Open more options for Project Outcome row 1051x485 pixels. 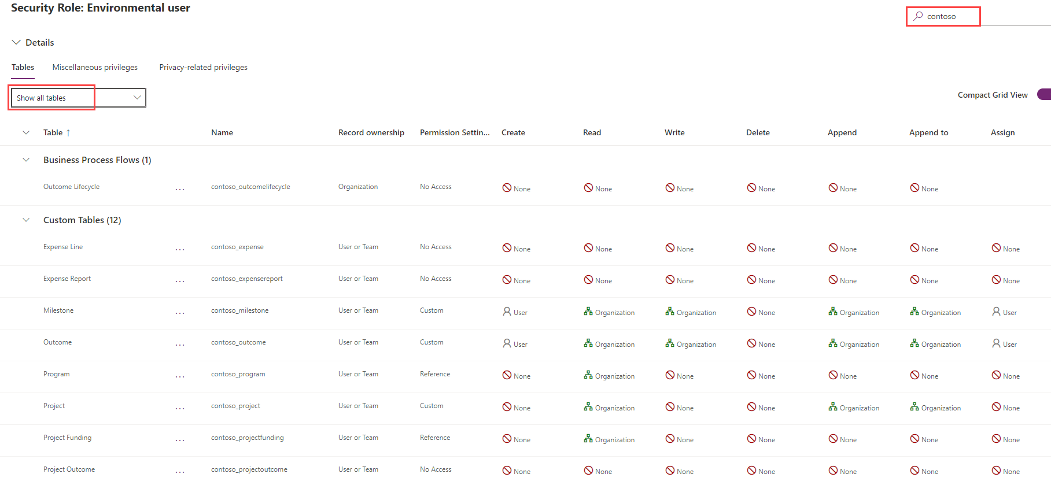coord(180,472)
